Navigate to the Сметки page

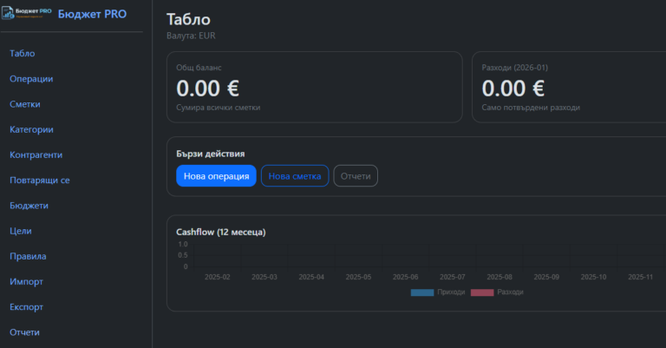tap(25, 104)
